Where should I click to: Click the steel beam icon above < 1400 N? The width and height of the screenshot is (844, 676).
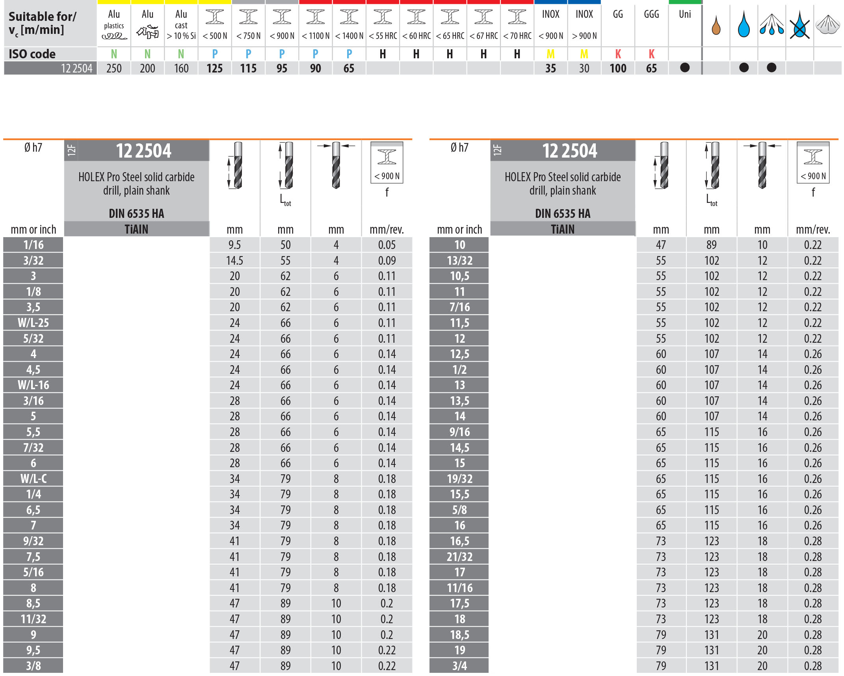[x=349, y=17]
